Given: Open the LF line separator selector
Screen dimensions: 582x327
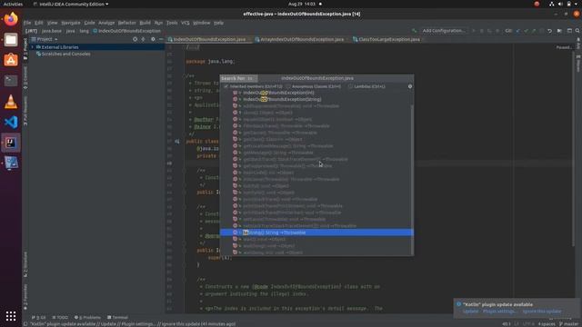Looking at the screenshot, I should pyautogui.click(x=517, y=323).
